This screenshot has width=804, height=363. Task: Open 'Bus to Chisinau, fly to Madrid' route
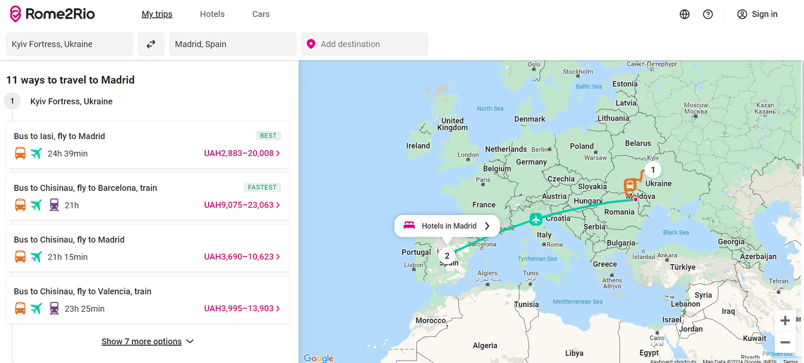point(148,248)
